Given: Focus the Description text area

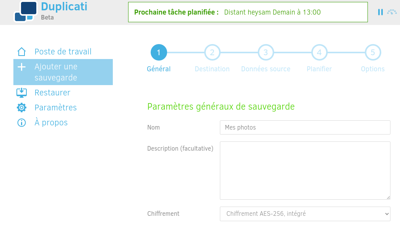Looking at the screenshot, I should point(305,171).
